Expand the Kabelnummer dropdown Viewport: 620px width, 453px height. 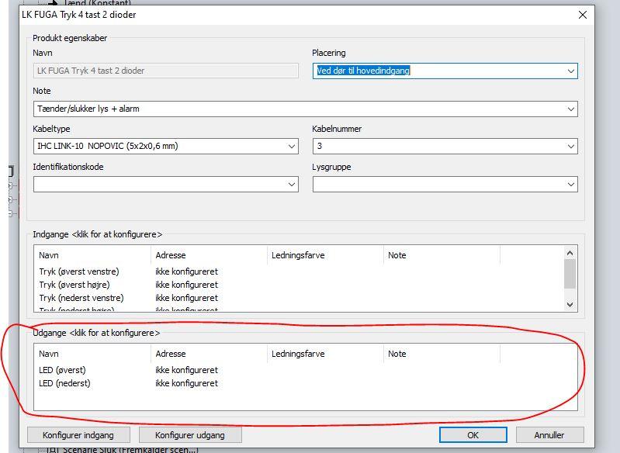[571, 146]
